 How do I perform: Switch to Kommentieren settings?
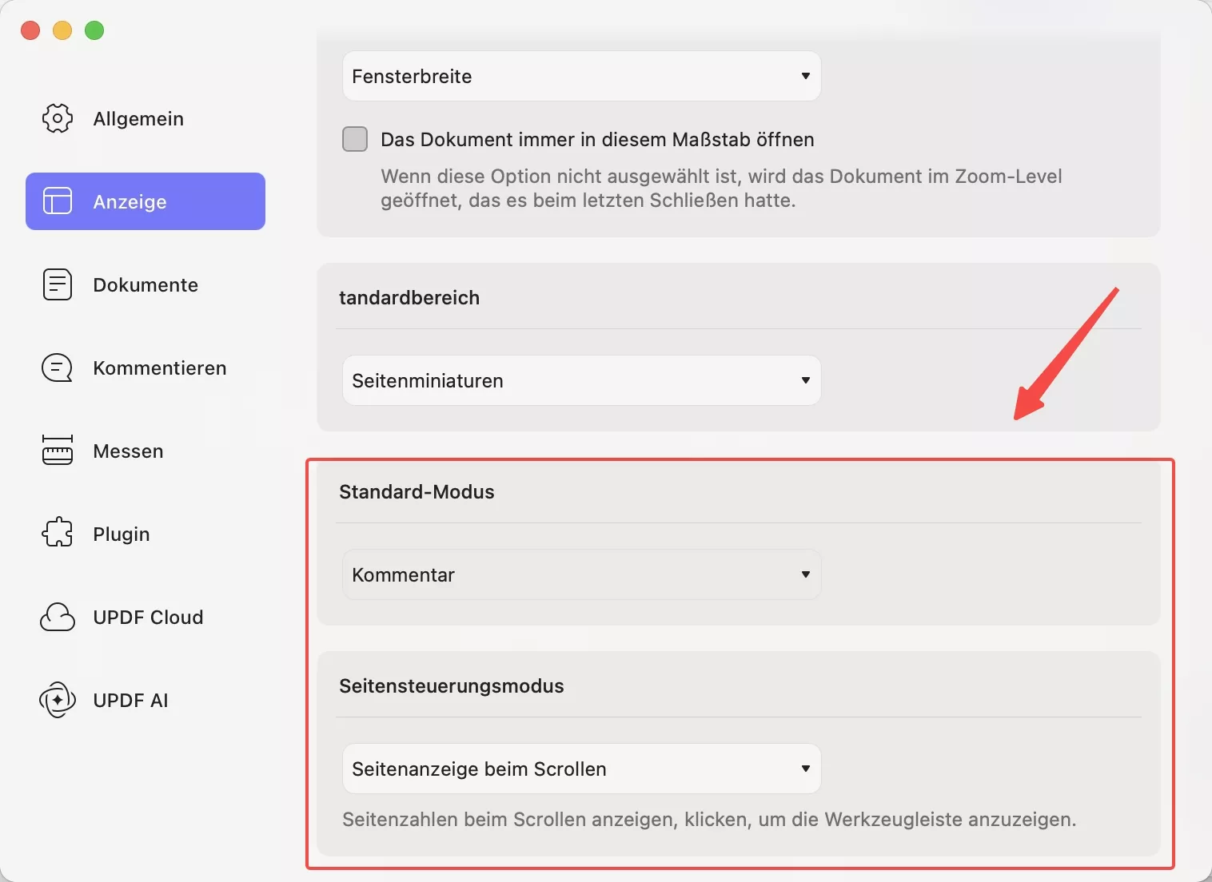coord(160,367)
